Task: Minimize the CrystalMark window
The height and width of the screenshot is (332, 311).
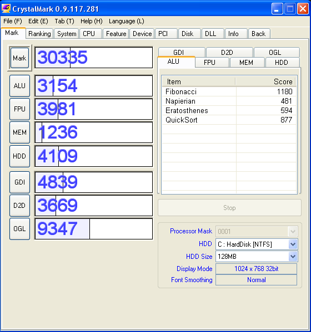Action: point(277,9)
